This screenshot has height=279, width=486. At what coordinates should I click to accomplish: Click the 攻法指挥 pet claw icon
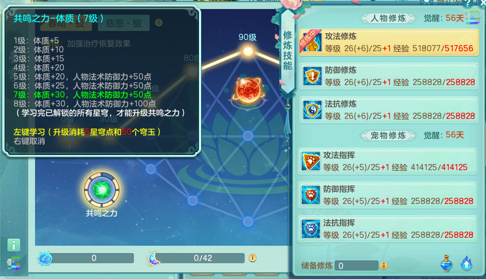(x=311, y=161)
